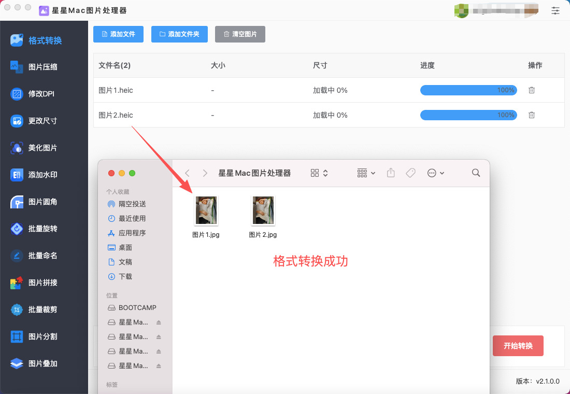Click the progress bar of 图片2.heic

pos(468,115)
